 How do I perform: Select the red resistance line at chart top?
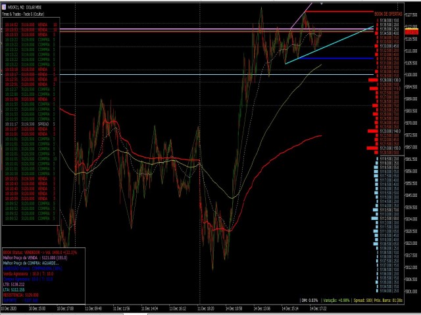click(x=339, y=12)
